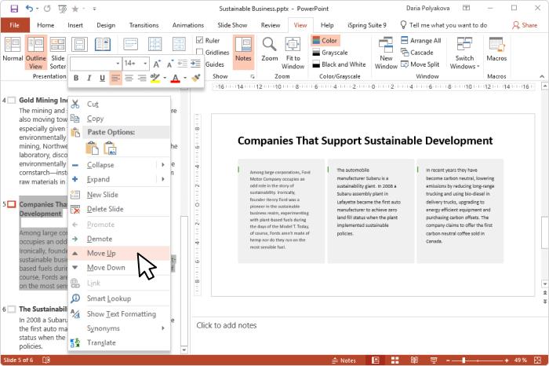Click the Save icon in the title bar

coord(13,9)
